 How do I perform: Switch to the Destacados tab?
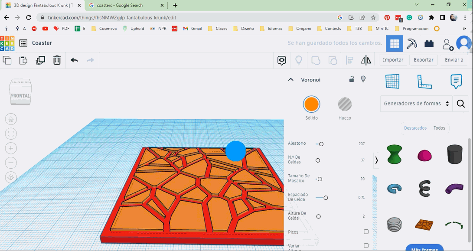(x=415, y=128)
